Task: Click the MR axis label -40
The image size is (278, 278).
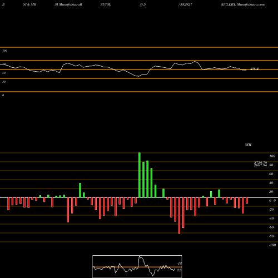Action: [271, 219]
